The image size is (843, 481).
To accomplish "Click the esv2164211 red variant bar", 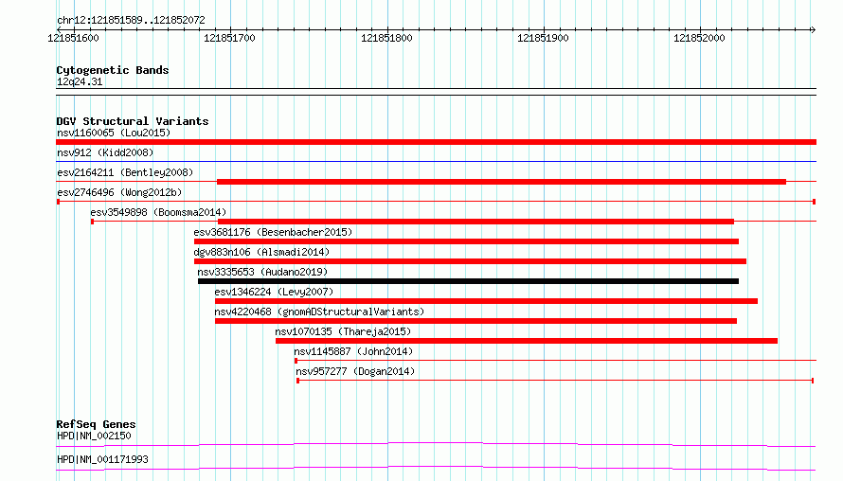I will pyautogui.click(x=502, y=182).
